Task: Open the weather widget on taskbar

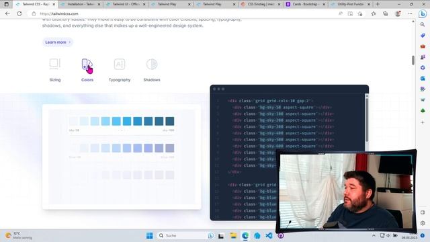Action: click(x=19, y=235)
